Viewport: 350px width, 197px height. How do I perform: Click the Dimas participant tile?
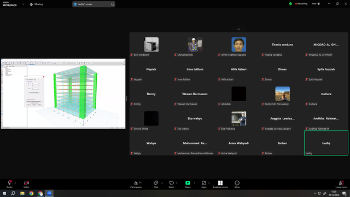282,69
